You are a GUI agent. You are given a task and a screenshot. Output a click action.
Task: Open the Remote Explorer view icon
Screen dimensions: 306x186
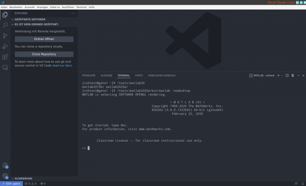point(5,68)
